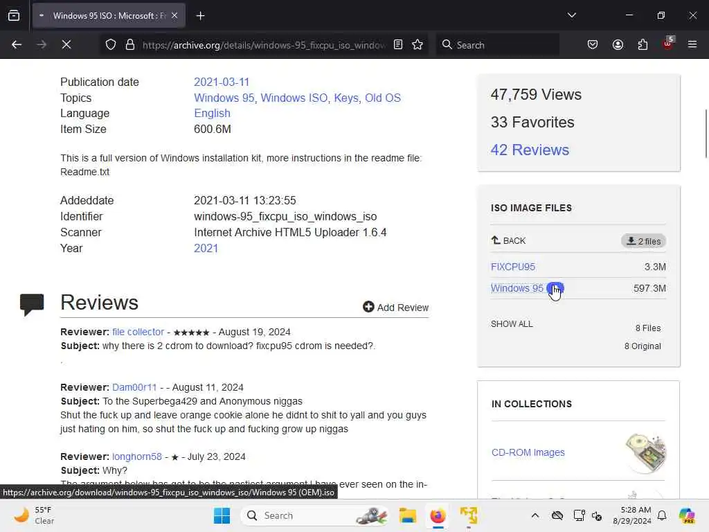The image size is (709, 532).
Task: Open File Explorer from the taskbar
Action: (407, 515)
